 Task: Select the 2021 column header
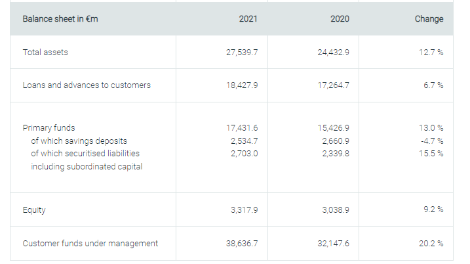(249, 19)
